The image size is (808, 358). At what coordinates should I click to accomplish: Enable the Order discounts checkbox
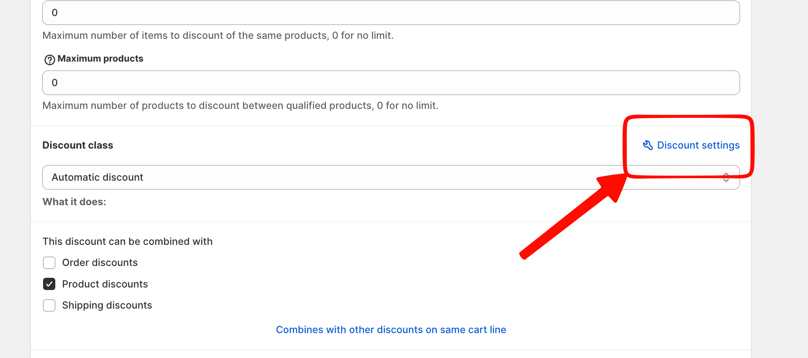(49, 263)
